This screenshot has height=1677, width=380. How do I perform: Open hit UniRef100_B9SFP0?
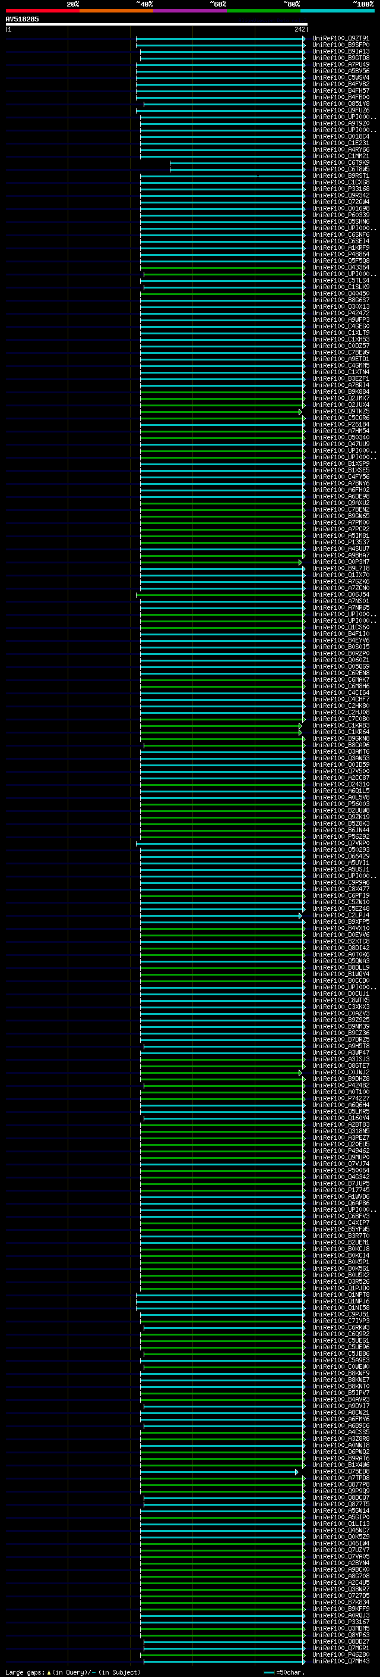coord(340,45)
